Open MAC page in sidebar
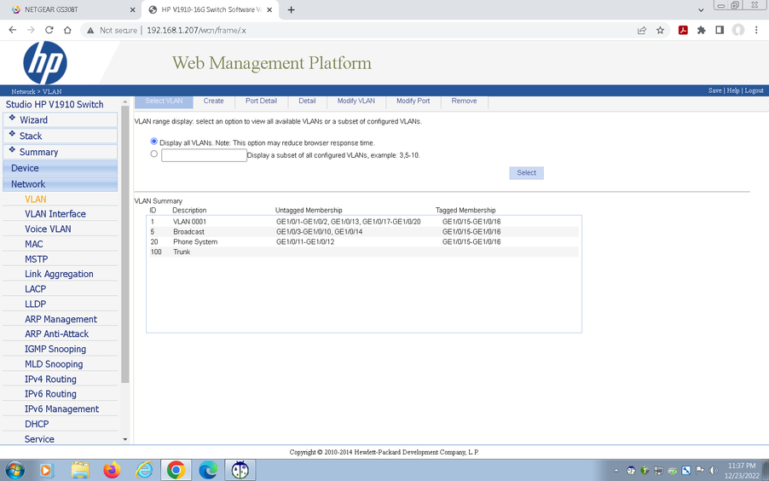 click(34, 245)
